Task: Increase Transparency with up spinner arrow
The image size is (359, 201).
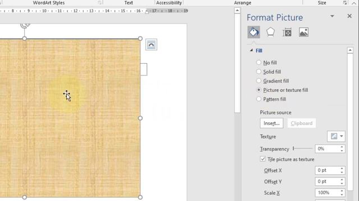Action: click(x=342, y=147)
